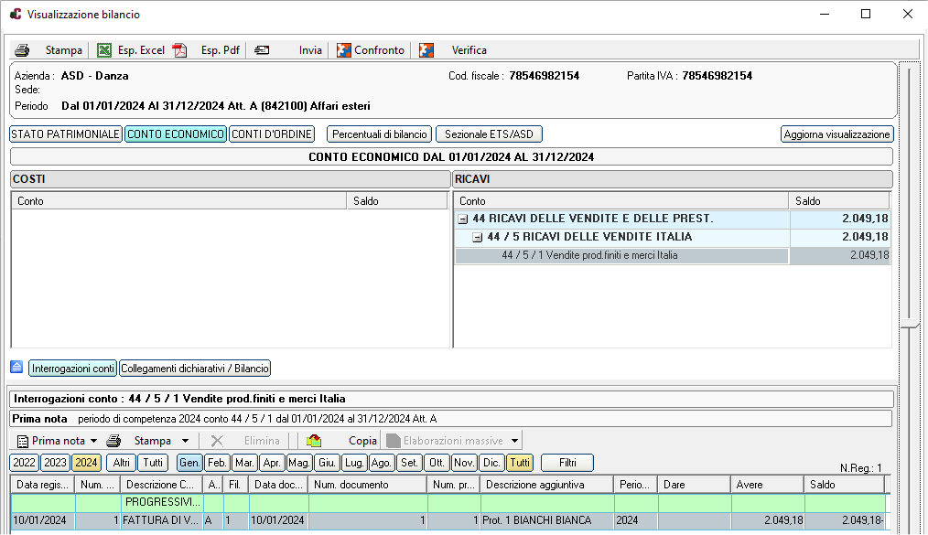Open the Prima nota dropdown

(x=93, y=441)
